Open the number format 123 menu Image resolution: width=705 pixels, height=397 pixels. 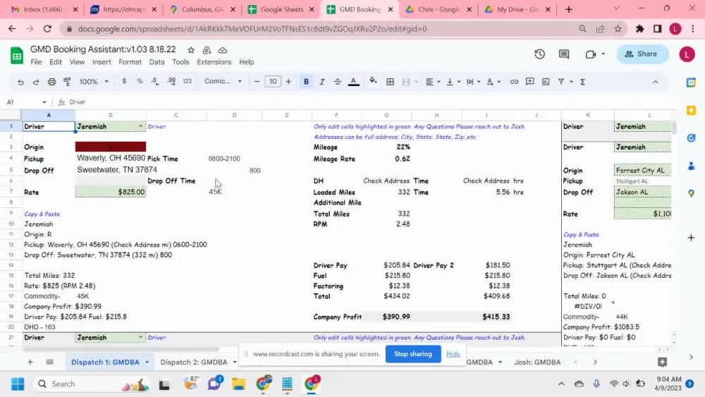(187, 81)
